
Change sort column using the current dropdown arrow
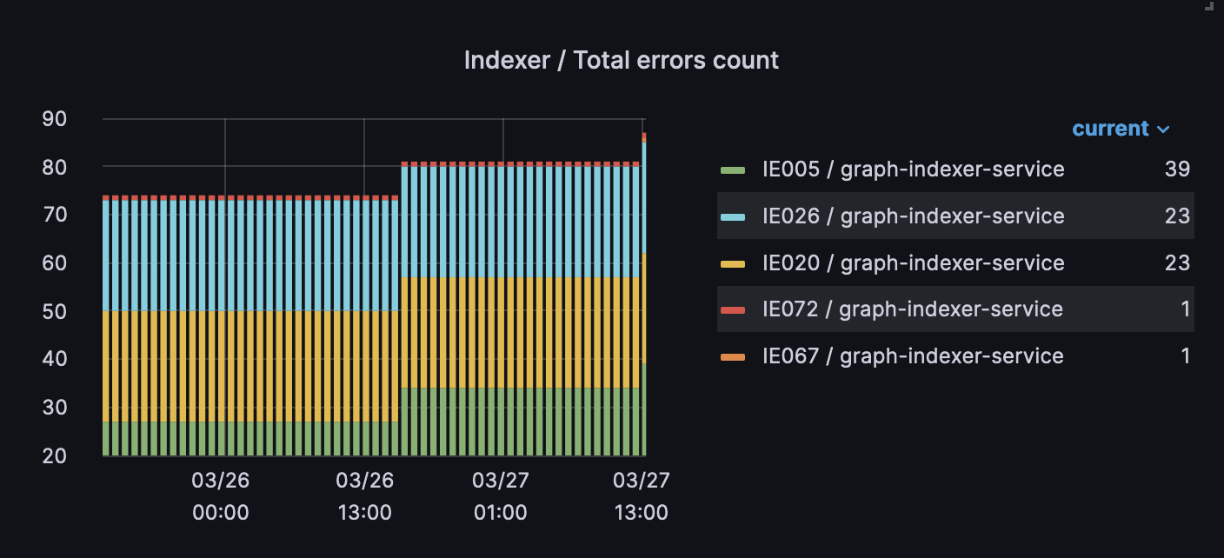point(1165,129)
